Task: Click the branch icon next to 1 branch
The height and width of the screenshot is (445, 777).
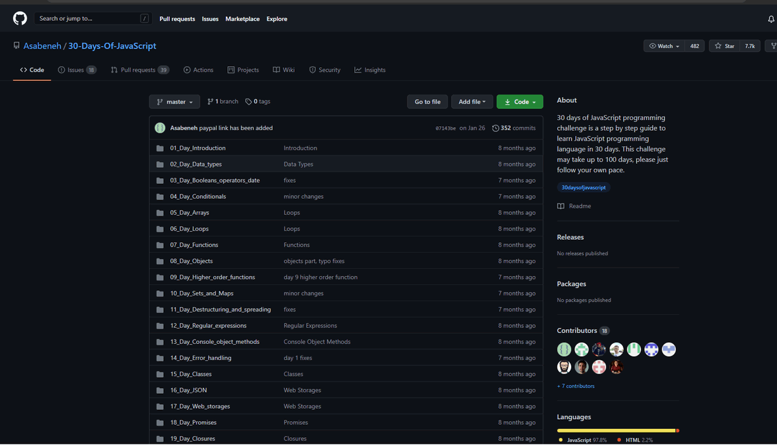Action: (210, 102)
